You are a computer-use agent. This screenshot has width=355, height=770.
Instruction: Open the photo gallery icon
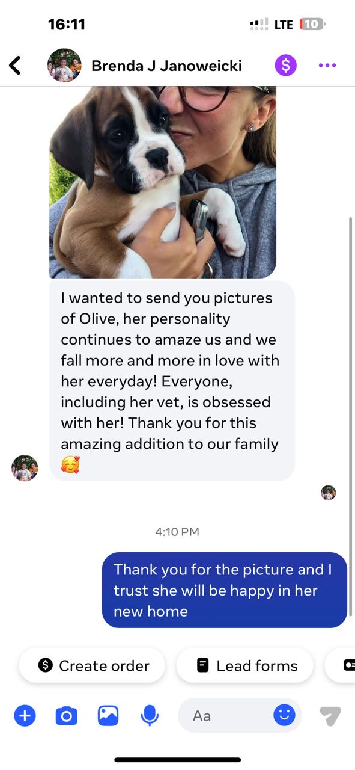[108, 716]
